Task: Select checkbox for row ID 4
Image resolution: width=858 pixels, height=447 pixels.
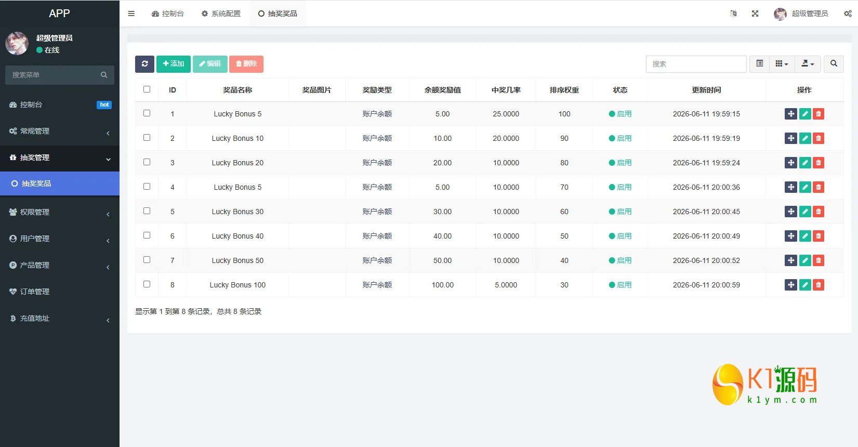Action: (x=147, y=187)
